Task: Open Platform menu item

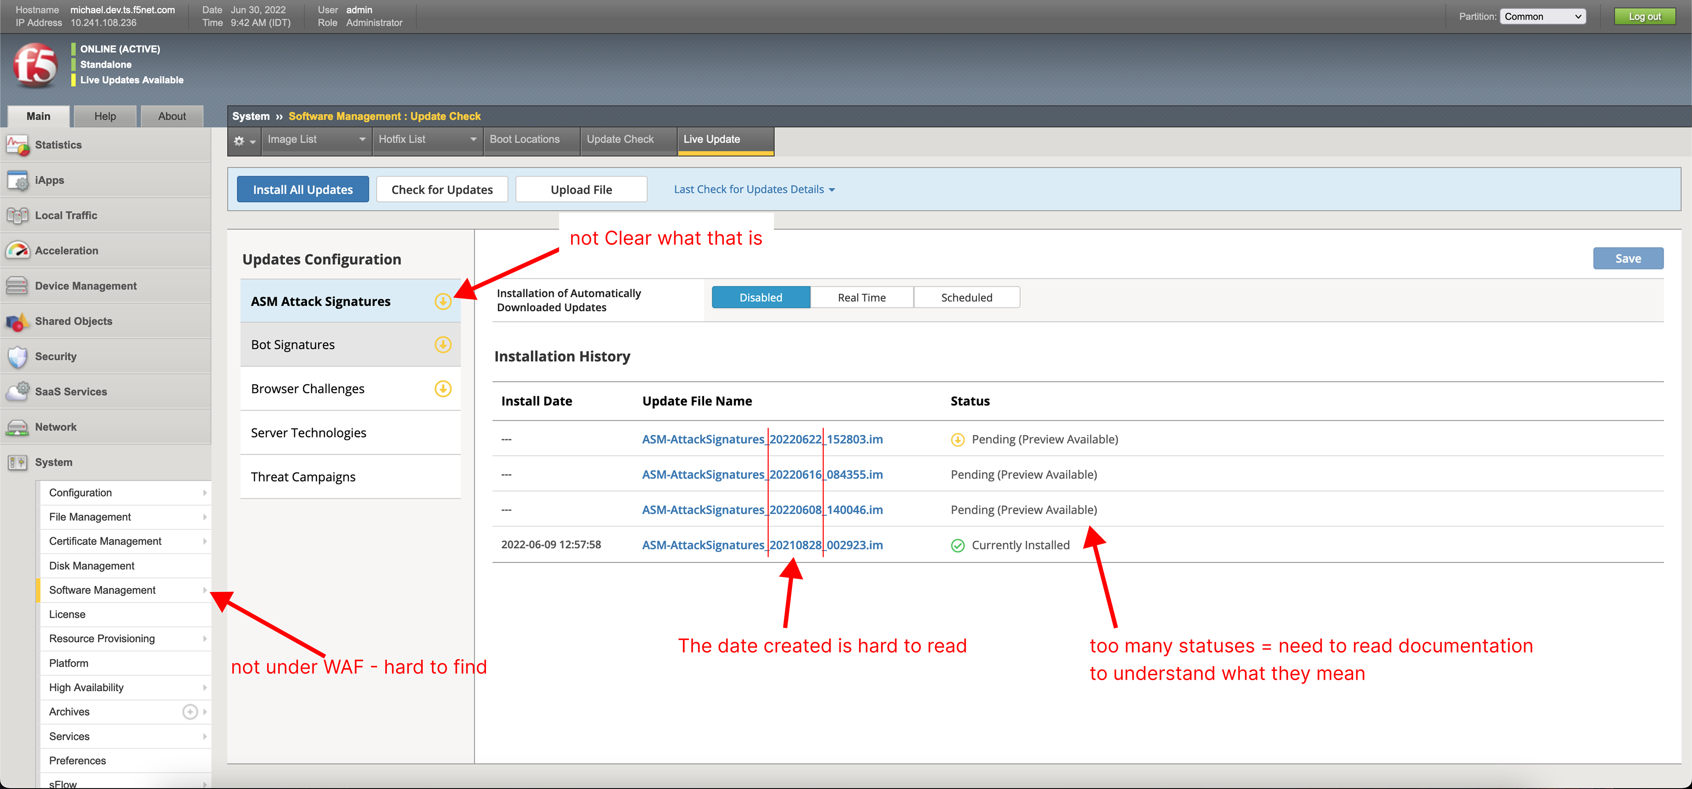Action: (x=126, y=663)
